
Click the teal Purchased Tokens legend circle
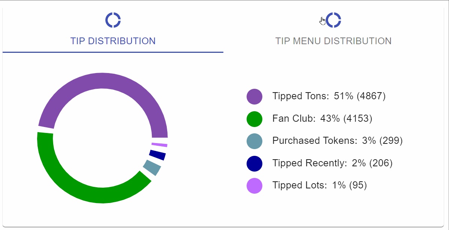[254, 141]
